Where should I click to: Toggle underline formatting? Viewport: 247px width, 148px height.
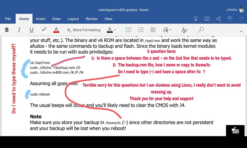(32, 30)
